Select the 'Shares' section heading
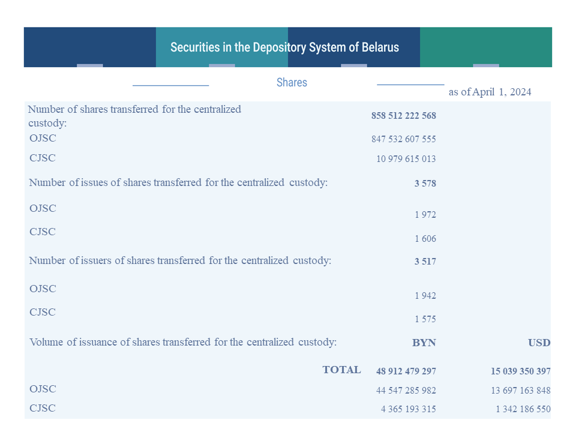 click(x=292, y=82)
